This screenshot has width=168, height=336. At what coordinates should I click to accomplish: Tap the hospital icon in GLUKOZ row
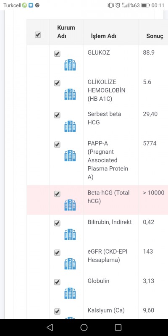pos(70,65)
